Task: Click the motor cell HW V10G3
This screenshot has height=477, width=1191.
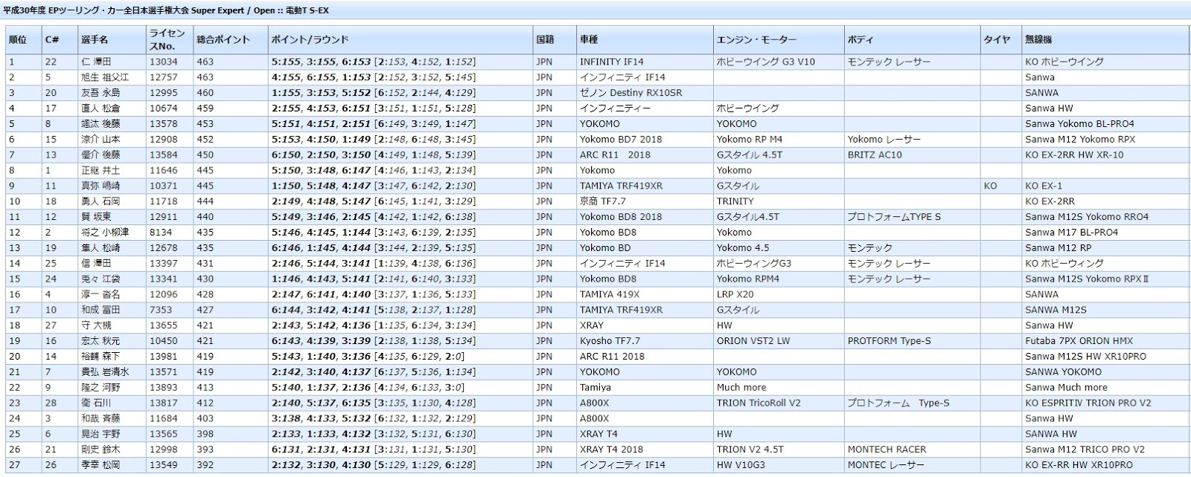Action: point(741,465)
